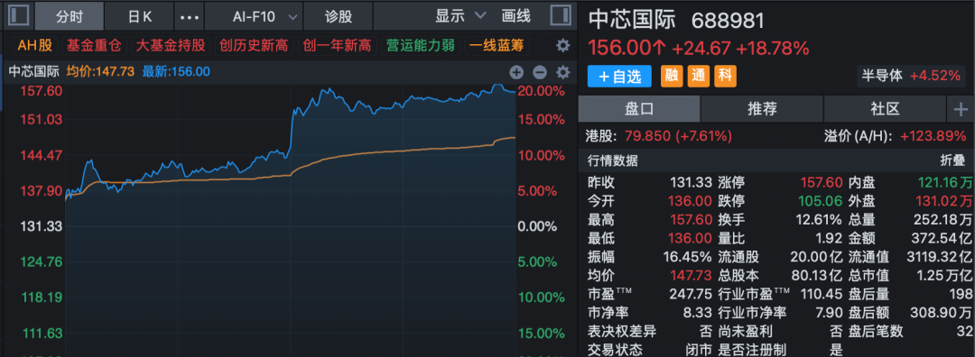Click the 行情数据 section header

(612, 160)
